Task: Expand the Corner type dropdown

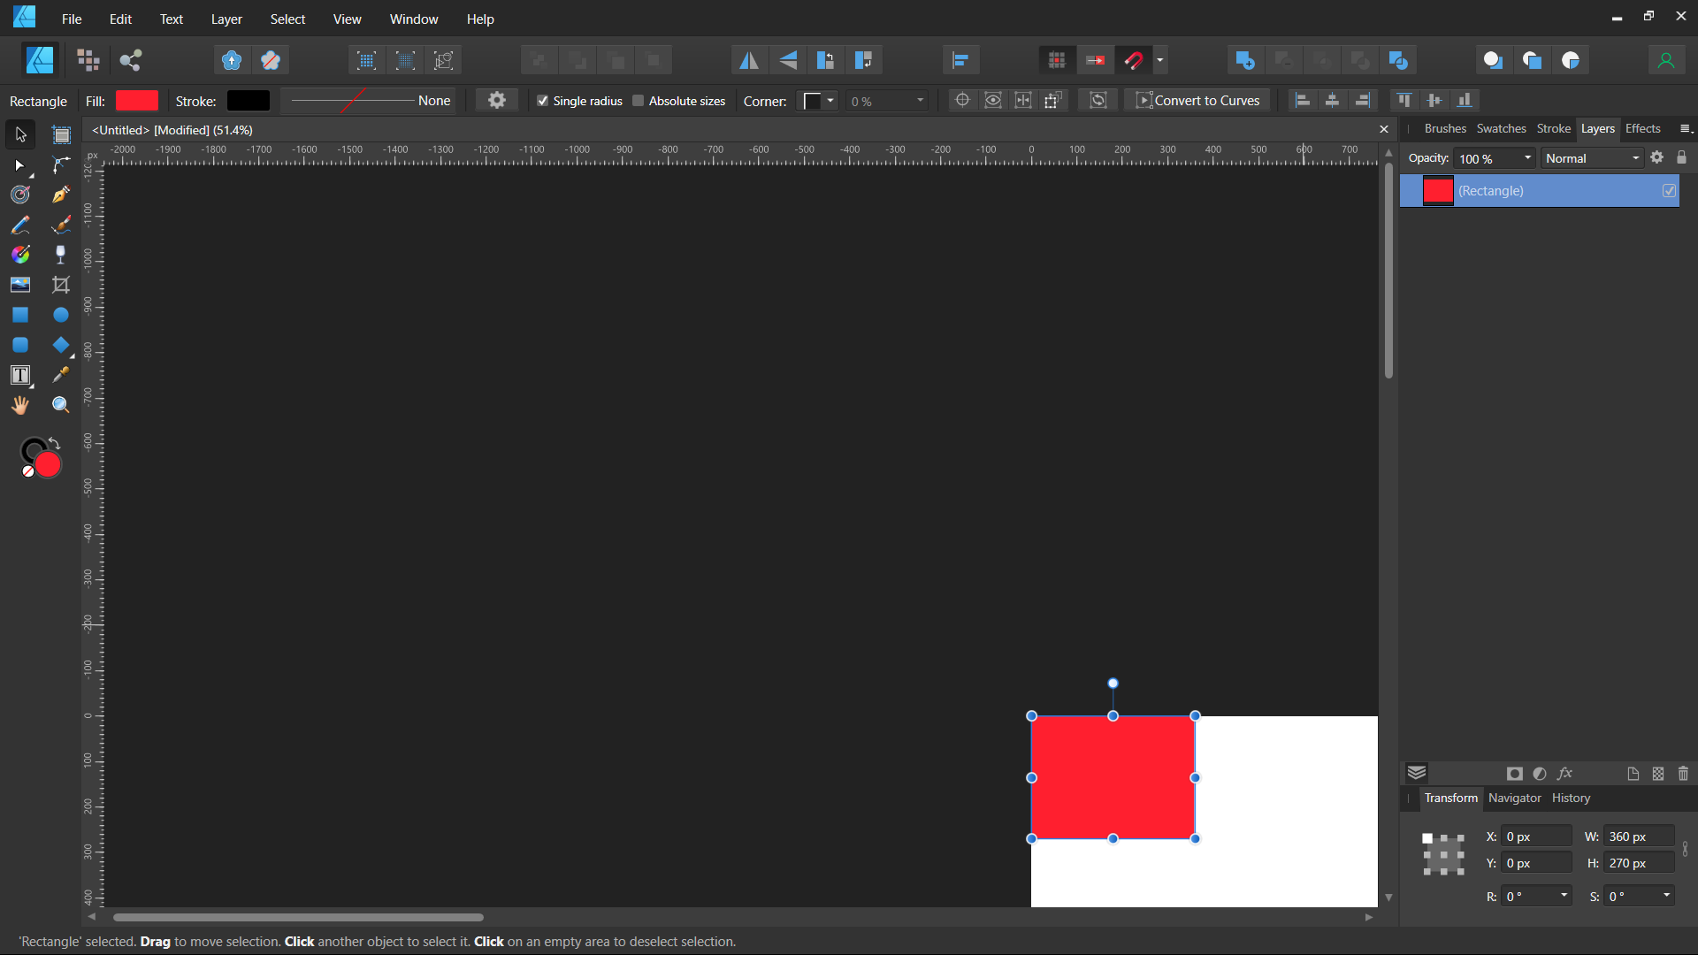Action: point(830,101)
